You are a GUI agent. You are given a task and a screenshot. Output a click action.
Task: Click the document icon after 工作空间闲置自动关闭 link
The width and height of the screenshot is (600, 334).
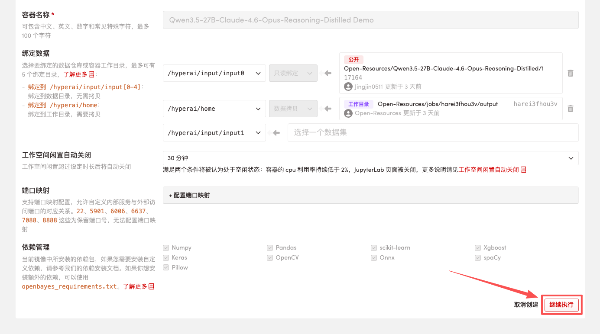[x=523, y=170]
